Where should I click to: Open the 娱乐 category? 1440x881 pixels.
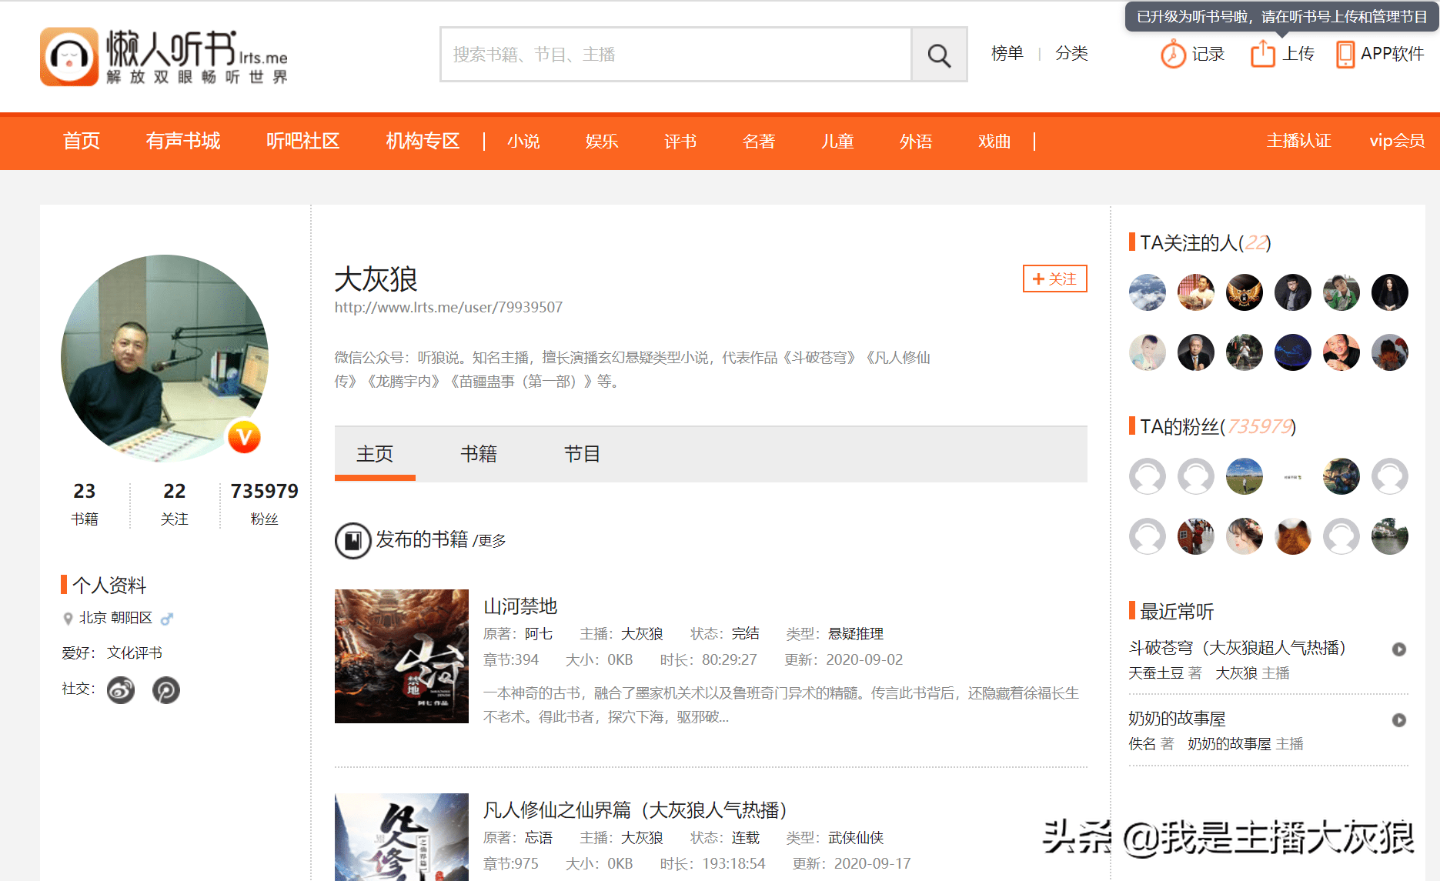[602, 142]
